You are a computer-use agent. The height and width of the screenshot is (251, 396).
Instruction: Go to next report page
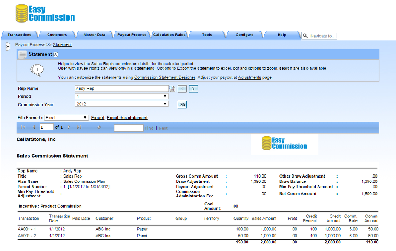[x=69, y=127]
